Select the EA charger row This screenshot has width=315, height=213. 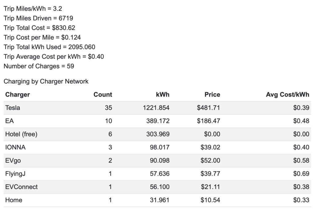[157, 121]
